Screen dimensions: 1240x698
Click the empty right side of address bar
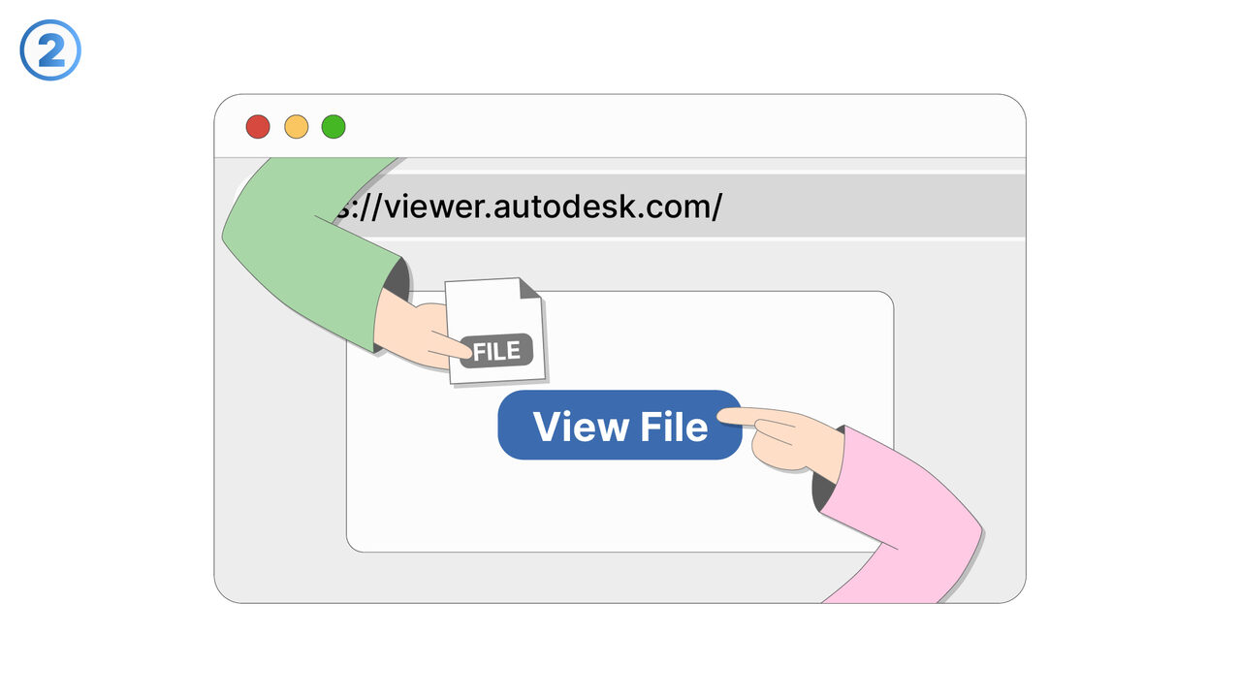point(873,206)
